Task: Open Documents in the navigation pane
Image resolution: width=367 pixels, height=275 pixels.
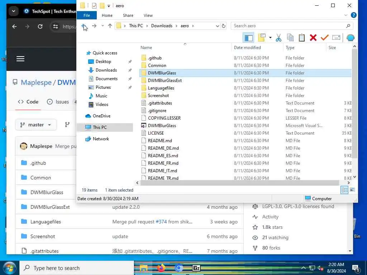Action: 106,78
